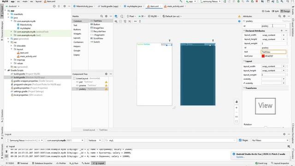This screenshot has height=166, width=295.
Task: Select pname in Component Tree
Action: 83,85
